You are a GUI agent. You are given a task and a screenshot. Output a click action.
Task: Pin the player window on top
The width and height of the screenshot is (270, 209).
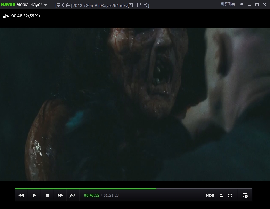(242, 5)
